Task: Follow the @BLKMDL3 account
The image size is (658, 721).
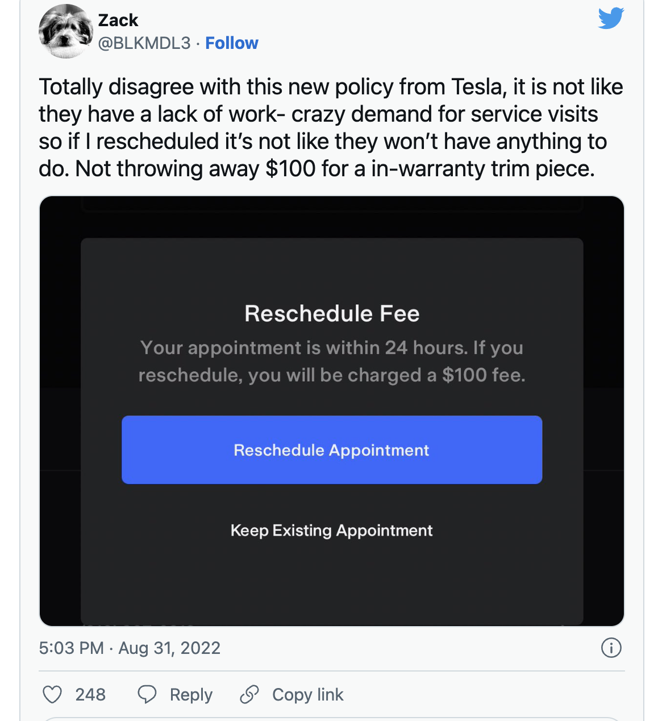Action: point(232,43)
